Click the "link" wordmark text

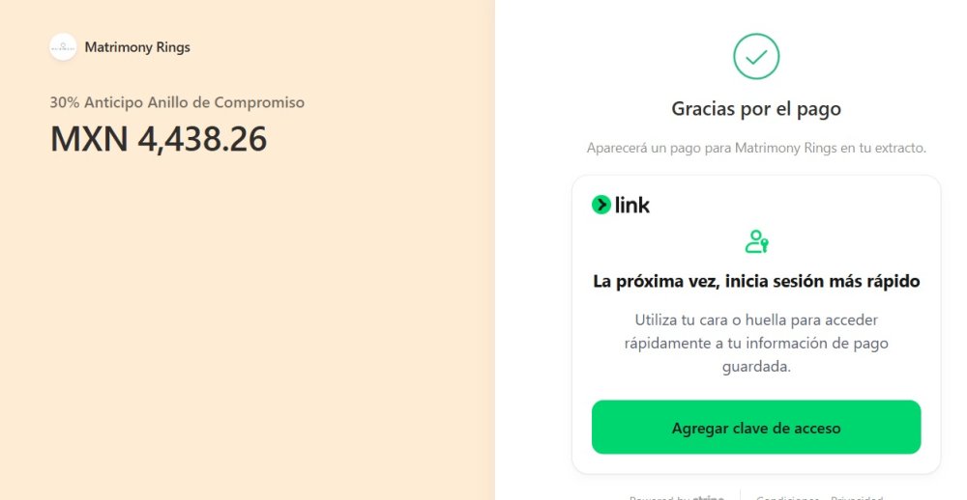632,205
